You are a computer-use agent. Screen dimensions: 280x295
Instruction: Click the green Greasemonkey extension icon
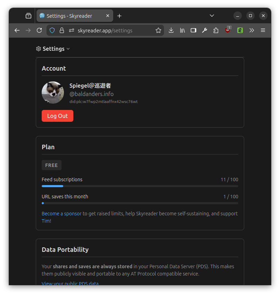click(240, 30)
